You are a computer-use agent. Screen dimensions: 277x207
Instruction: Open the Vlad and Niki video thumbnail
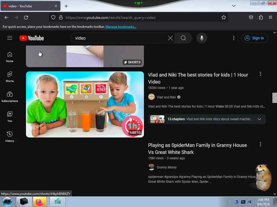coord(85,104)
